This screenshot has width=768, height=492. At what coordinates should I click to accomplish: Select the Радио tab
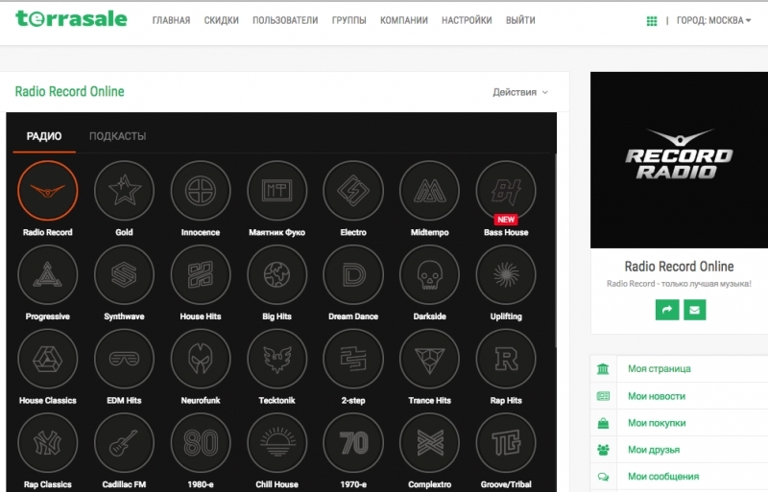coord(44,136)
